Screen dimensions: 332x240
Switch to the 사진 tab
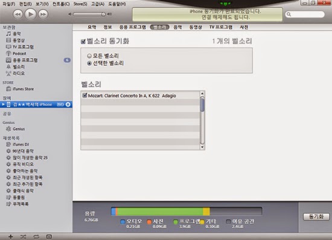(244, 27)
